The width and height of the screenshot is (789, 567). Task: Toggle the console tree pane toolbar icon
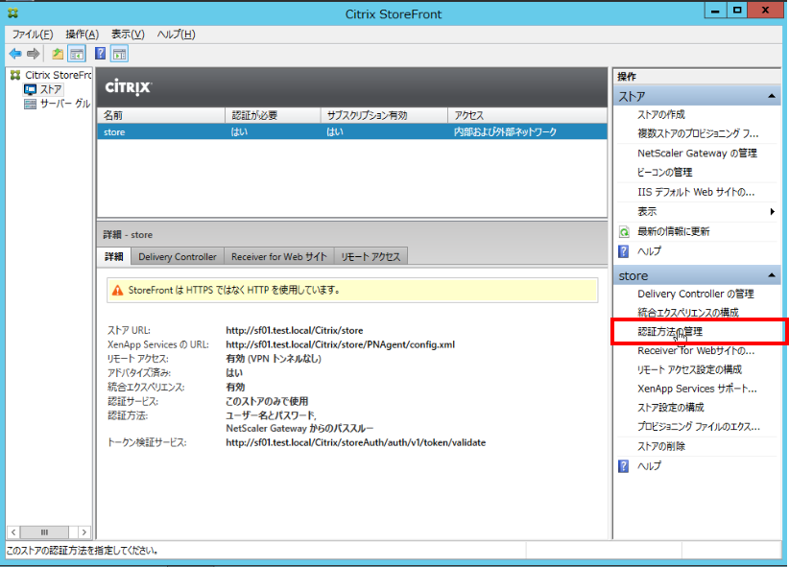pos(77,54)
